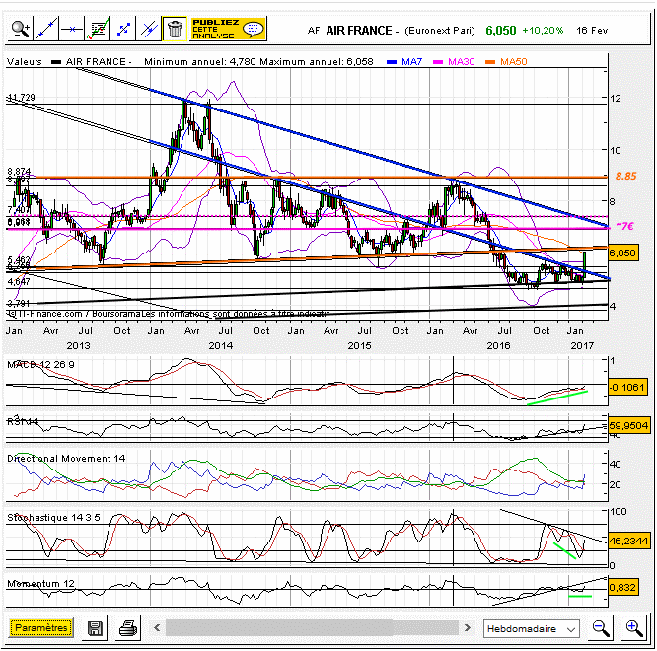Screen dimensions: 657x651
Task: Select the trend line drawing tool
Action: pos(45,29)
